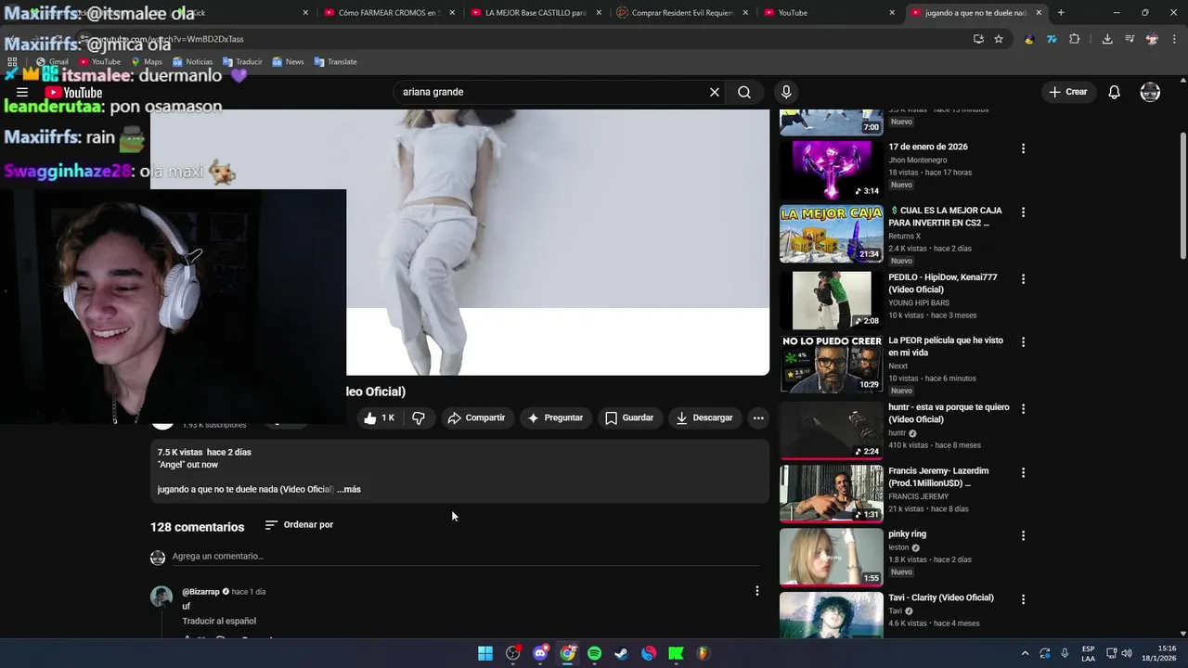Download video with Descargar button

704,417
